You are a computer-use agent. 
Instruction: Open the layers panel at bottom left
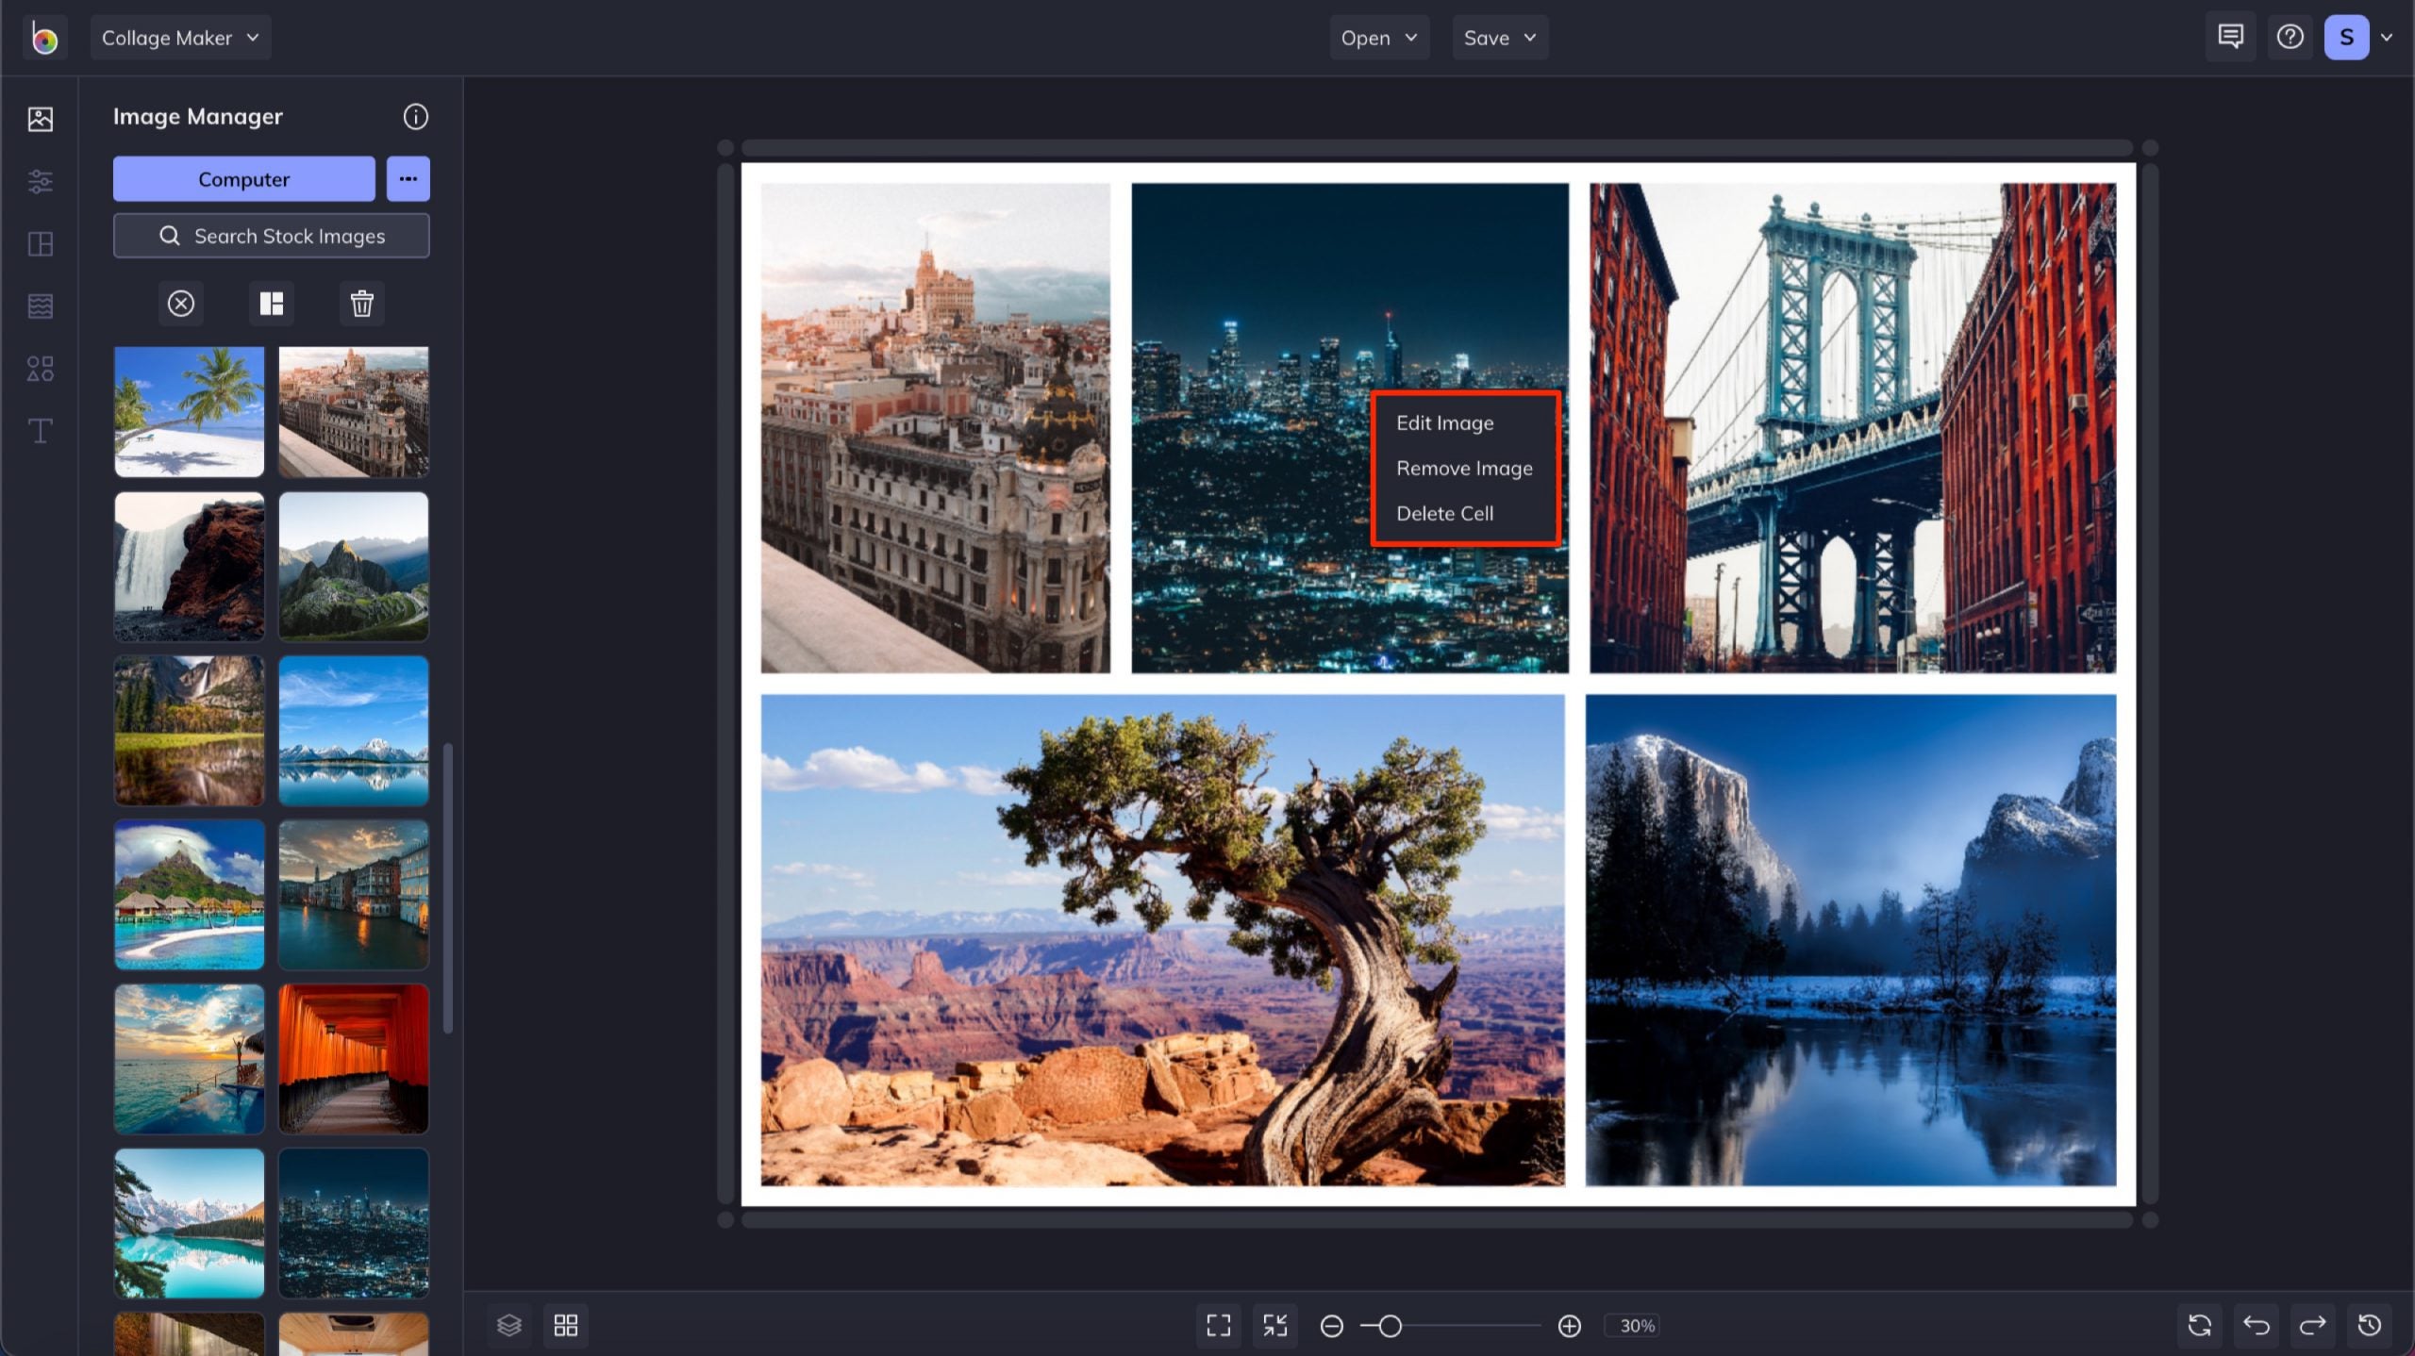point(509,1325)
